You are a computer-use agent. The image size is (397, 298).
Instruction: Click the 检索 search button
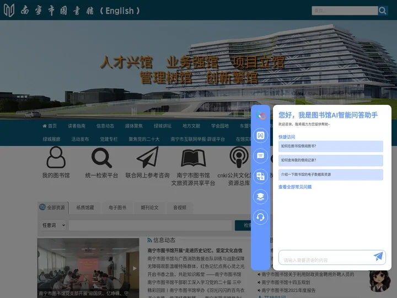pos(243,225)
